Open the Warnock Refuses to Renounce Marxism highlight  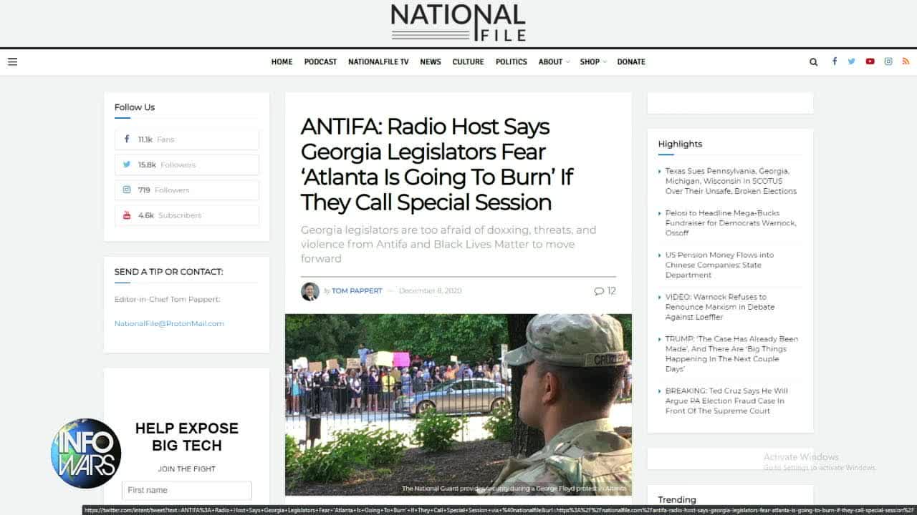point(720,307)
